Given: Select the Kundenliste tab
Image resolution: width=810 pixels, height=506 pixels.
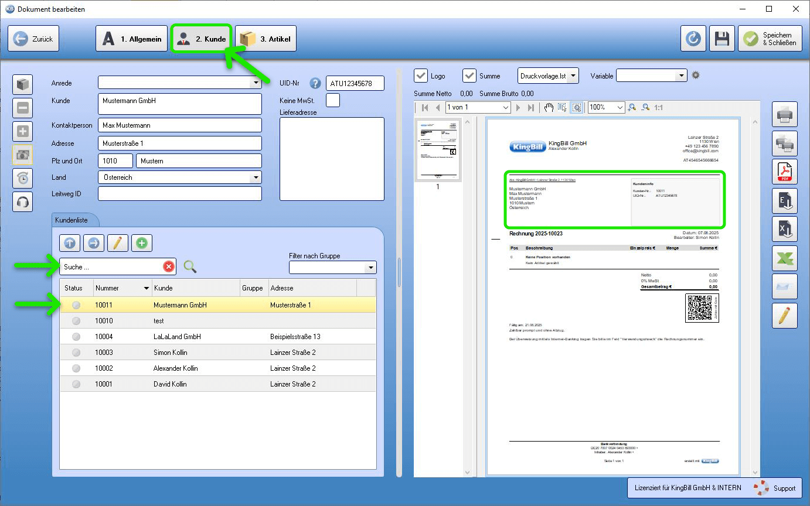Looking at the screenshot, I should (x=75, y=220).
